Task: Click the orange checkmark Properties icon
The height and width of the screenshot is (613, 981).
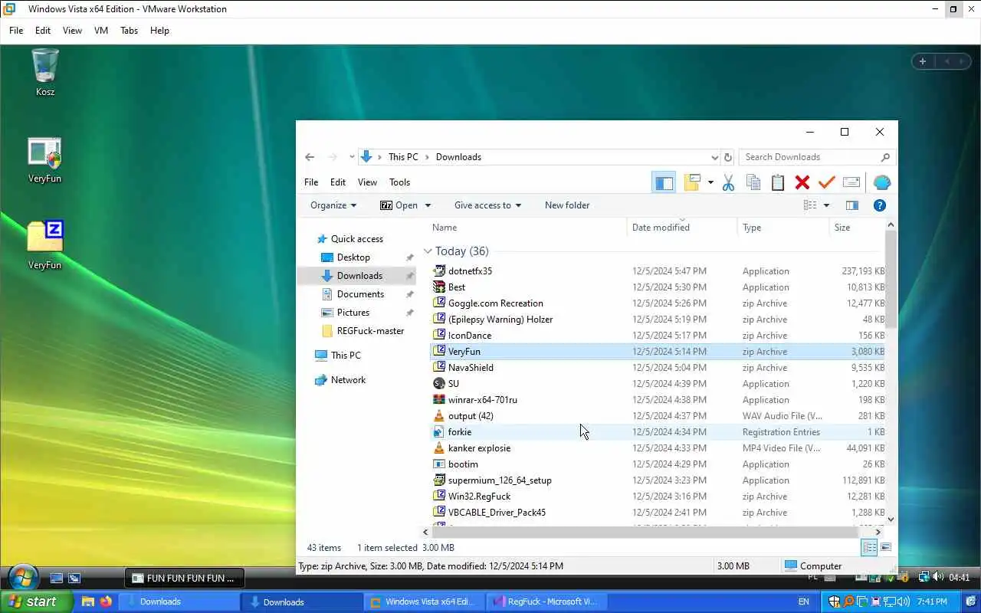Action: click(826, 182)
